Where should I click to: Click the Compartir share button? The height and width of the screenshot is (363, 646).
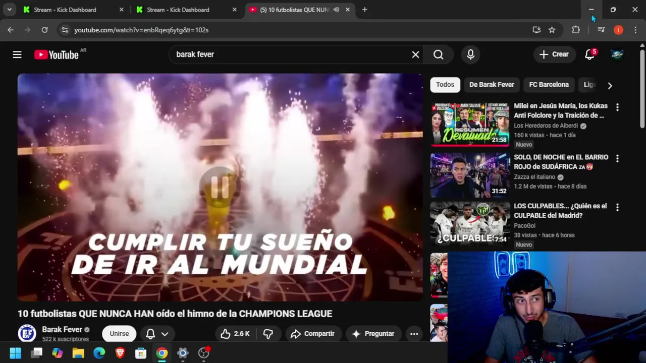312,334
